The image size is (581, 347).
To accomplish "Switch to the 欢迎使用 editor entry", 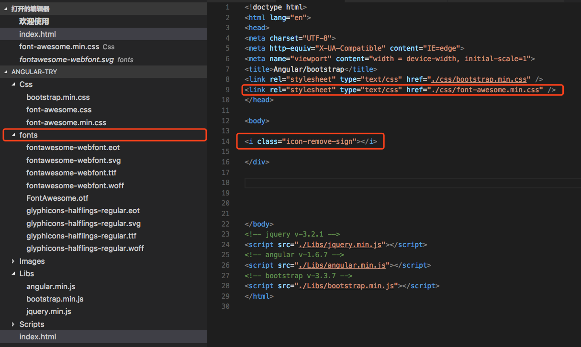I will 34,21.
